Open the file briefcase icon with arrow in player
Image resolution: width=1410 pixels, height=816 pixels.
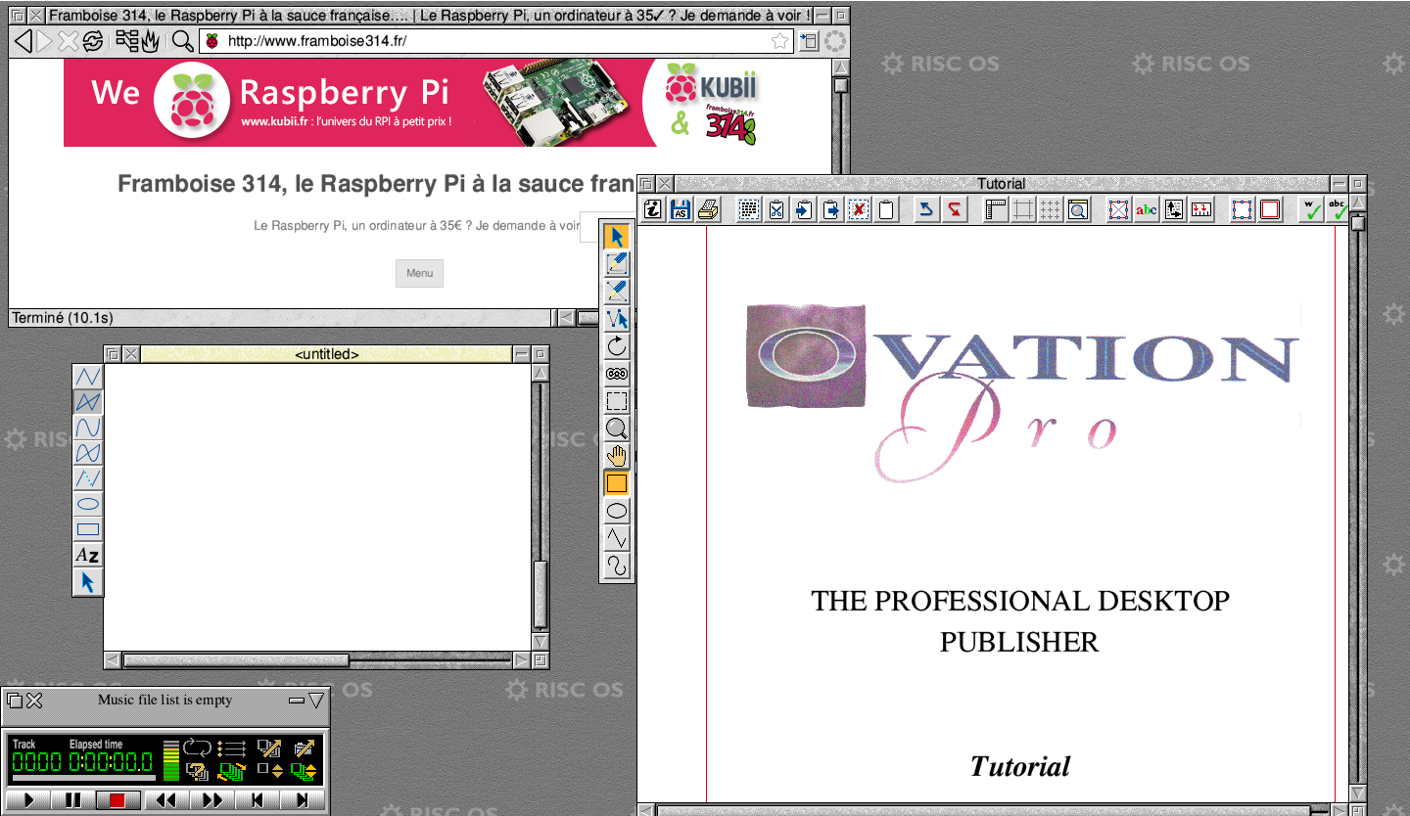[304, 748]
